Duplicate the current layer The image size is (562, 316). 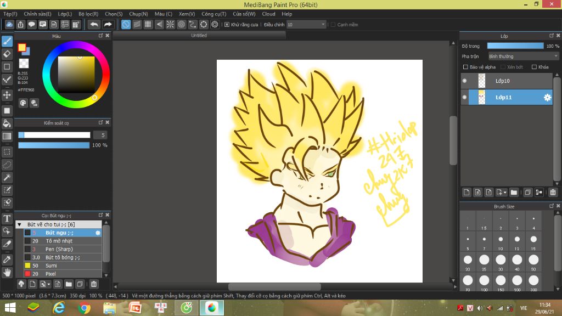pyautogui.click(x=527, y=193)
